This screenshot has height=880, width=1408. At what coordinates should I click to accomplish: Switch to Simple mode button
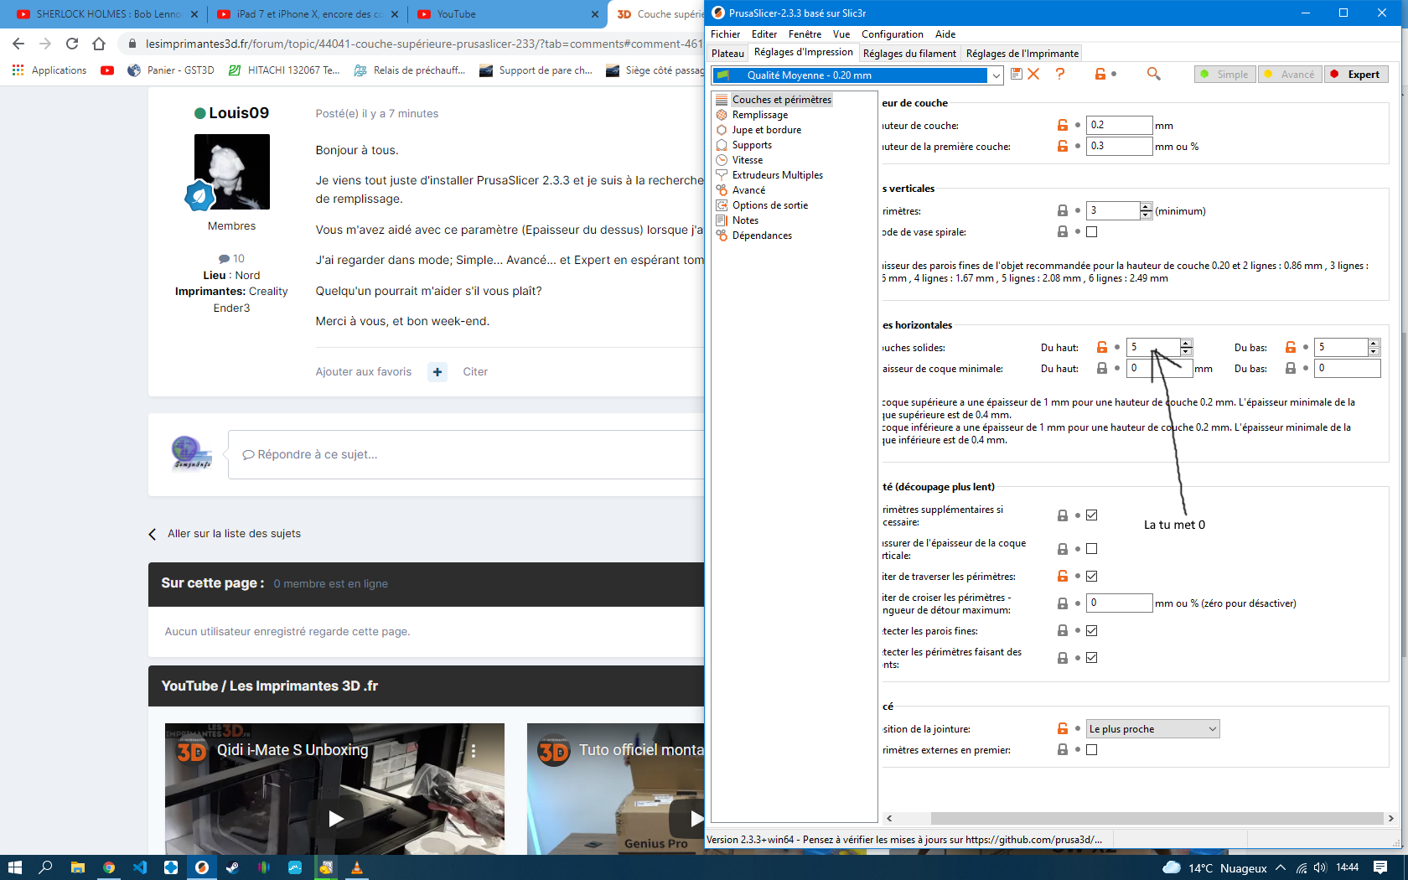(x=1224, y=74)
